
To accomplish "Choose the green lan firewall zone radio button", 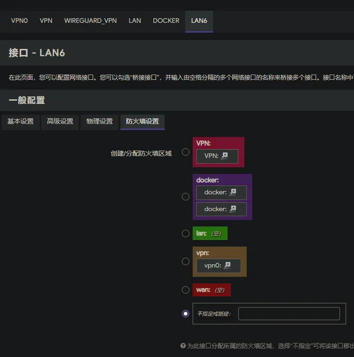I will [186, 233].
